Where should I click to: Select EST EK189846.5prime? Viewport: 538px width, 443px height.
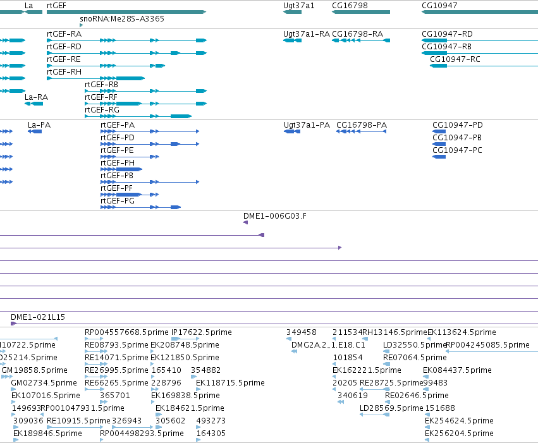click(x=15, y=440)
